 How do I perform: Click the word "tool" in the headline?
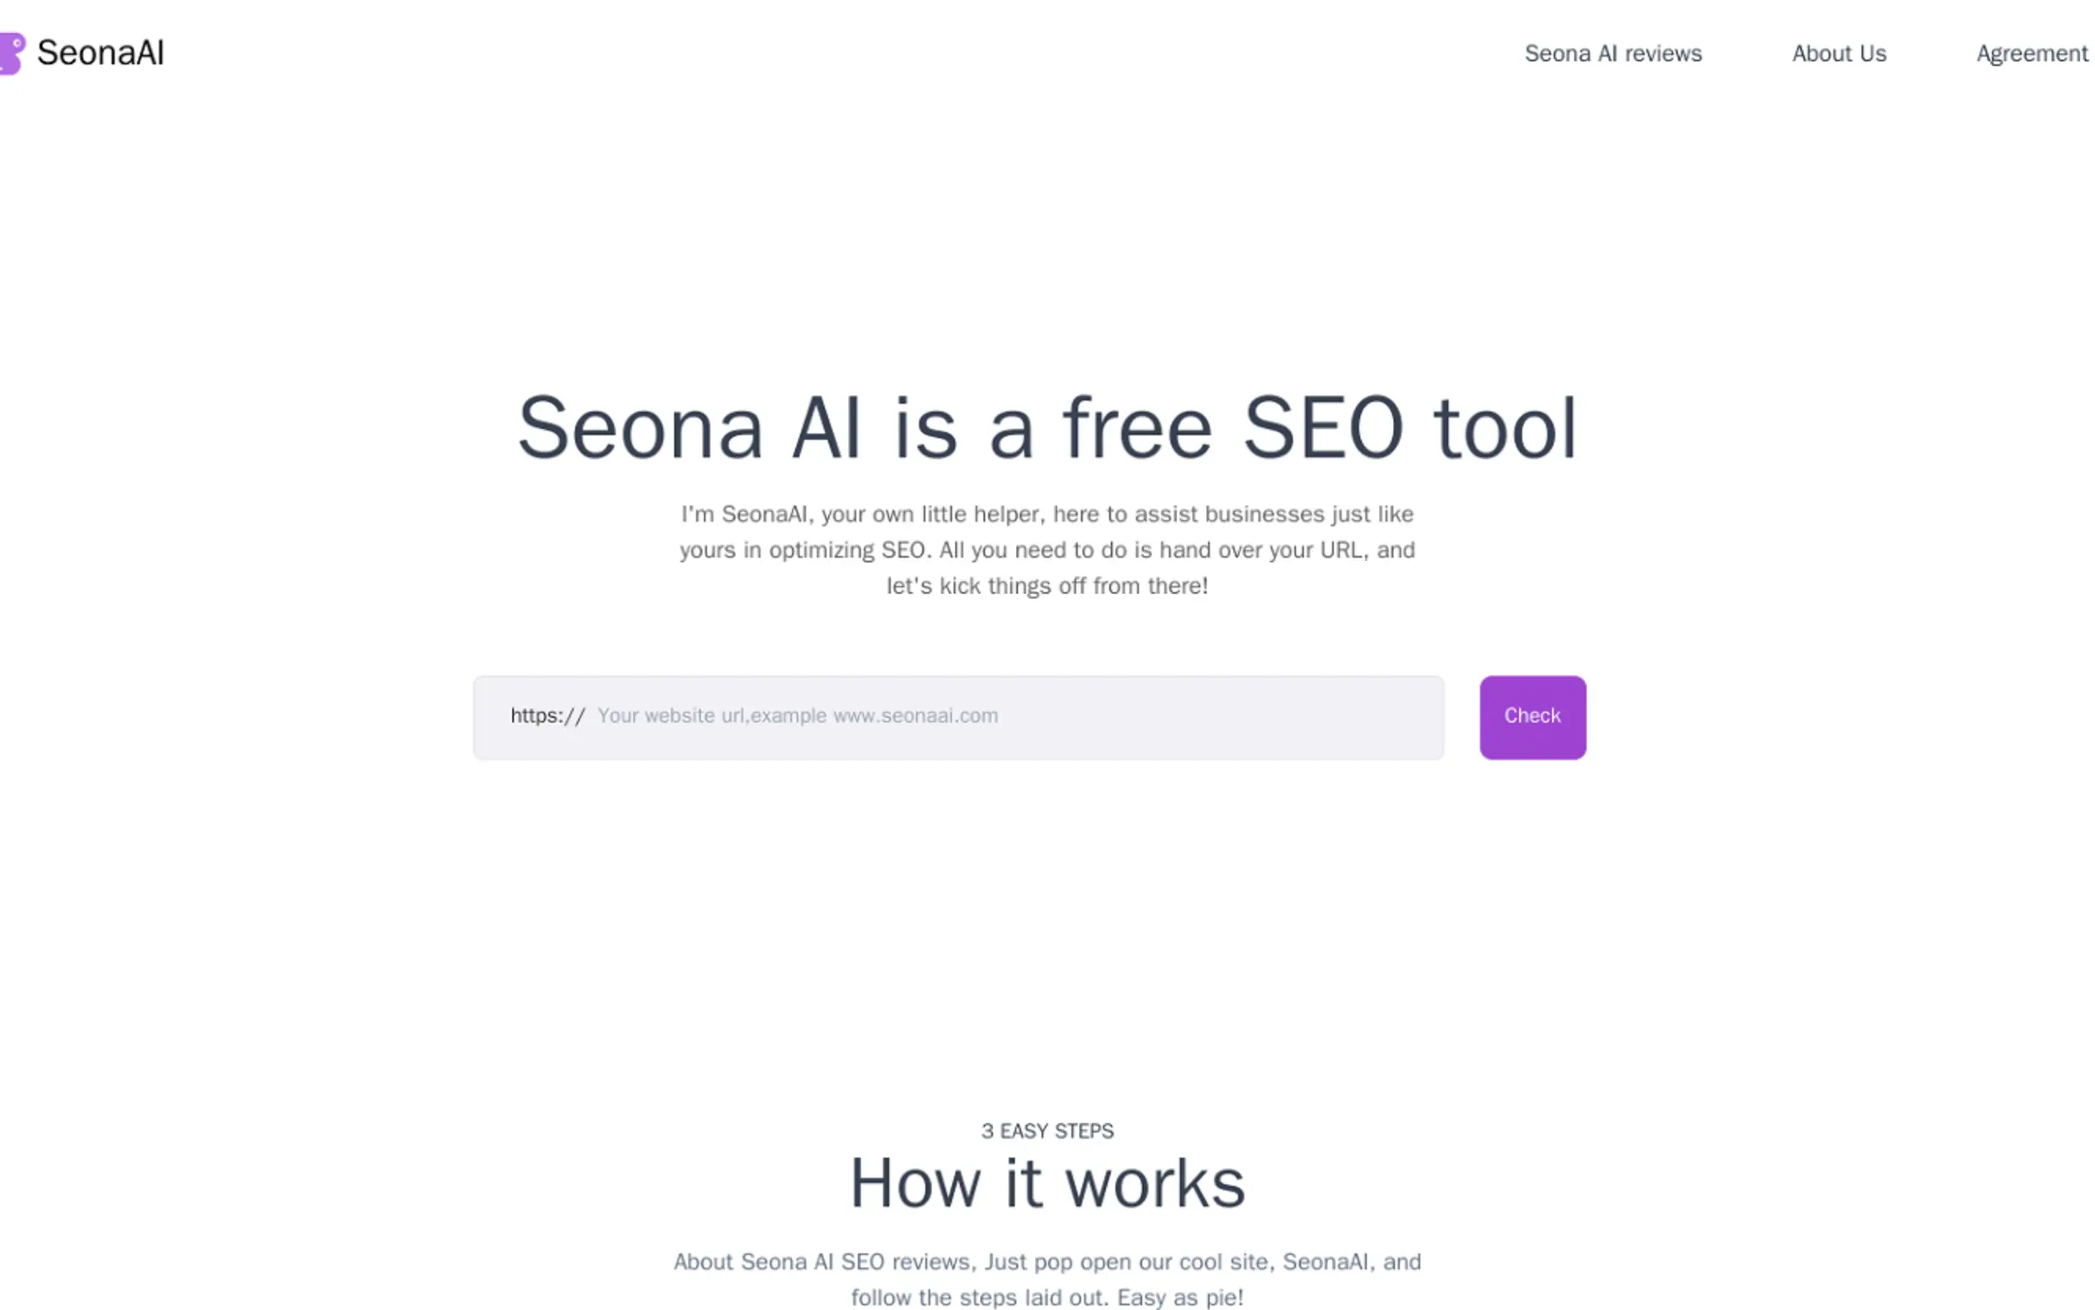pyautogui.click(x=1504, y=428)
